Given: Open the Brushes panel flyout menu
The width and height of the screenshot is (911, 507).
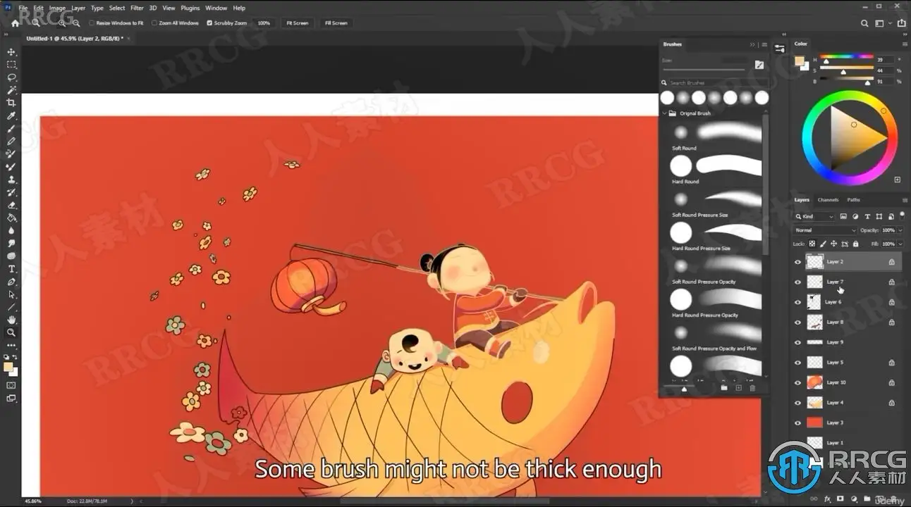Looking at the screenshot, I should click(764, 44).
